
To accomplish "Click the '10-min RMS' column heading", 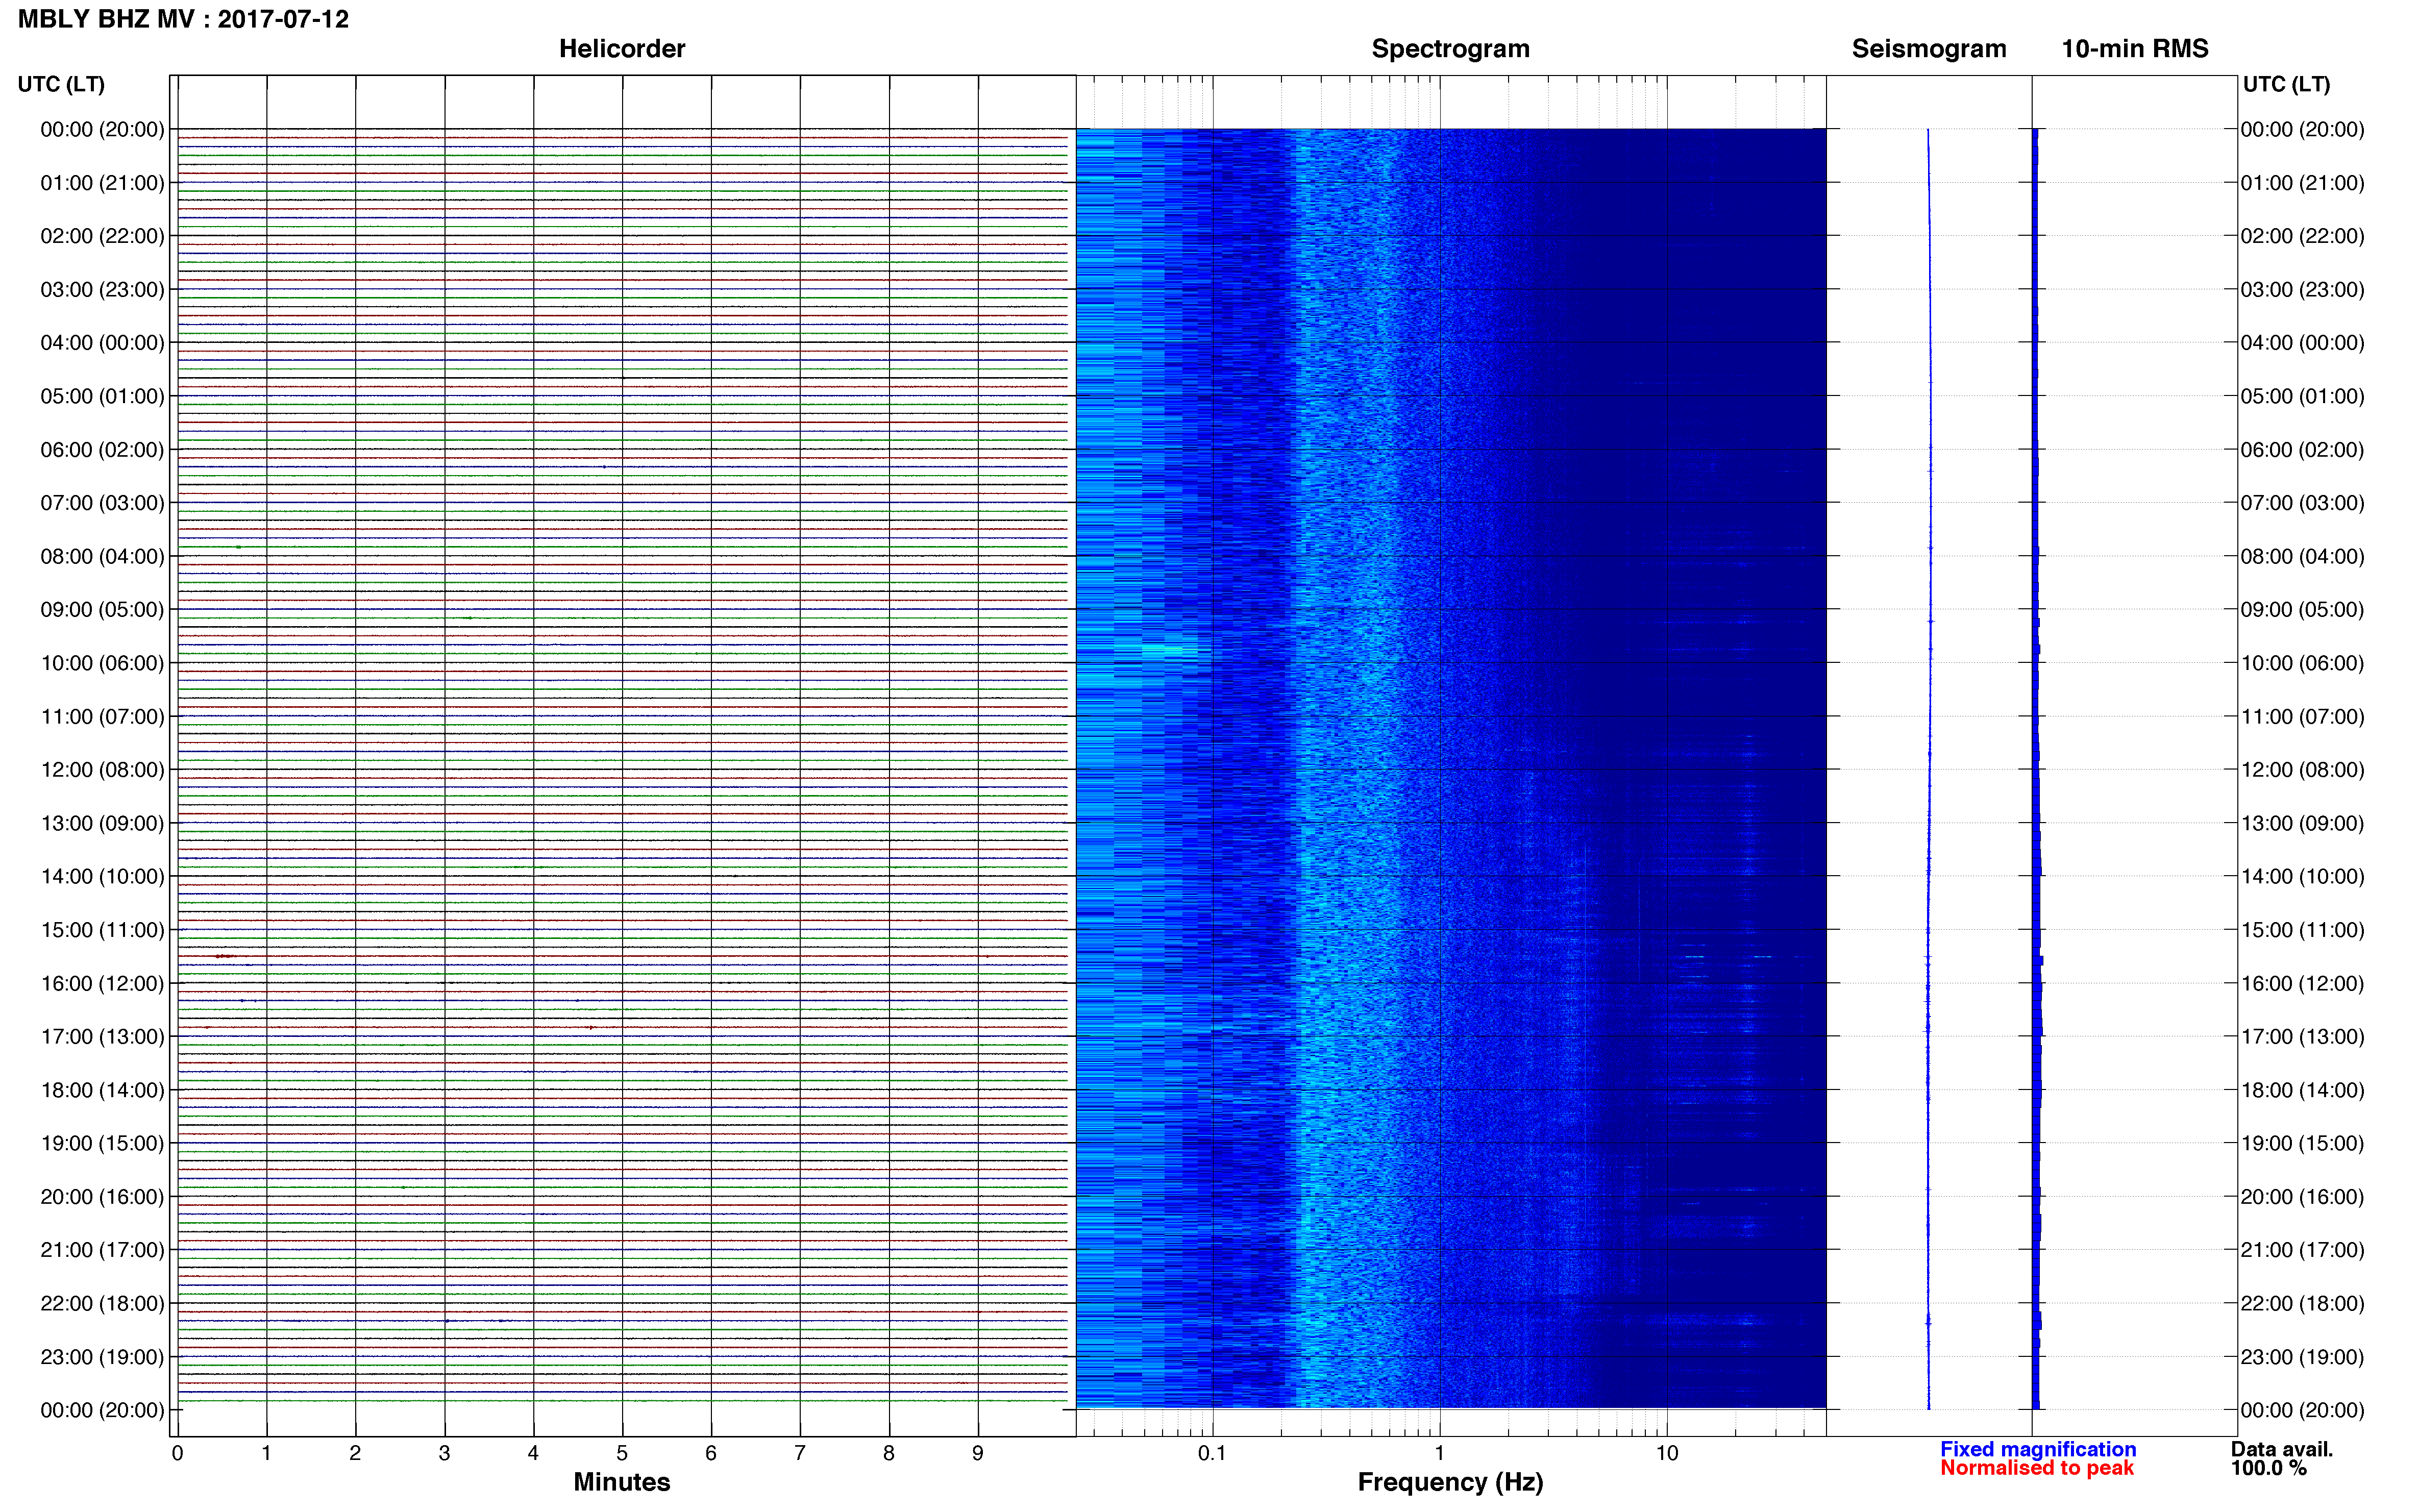I will tap(2135, 49).
